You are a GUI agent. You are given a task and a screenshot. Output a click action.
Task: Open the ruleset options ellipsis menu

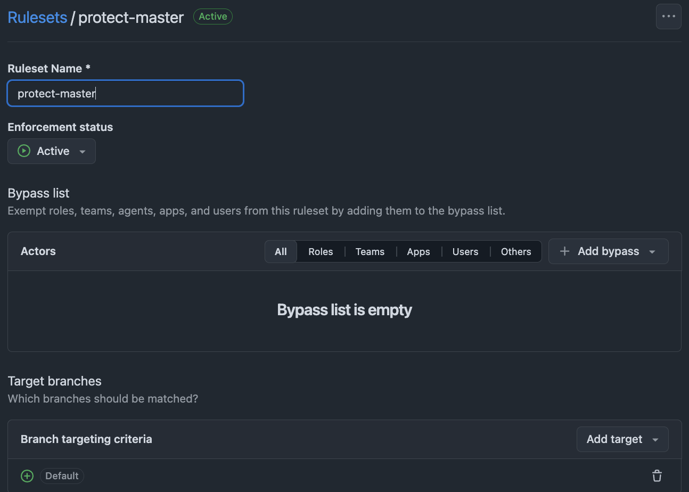pos(668,17)
